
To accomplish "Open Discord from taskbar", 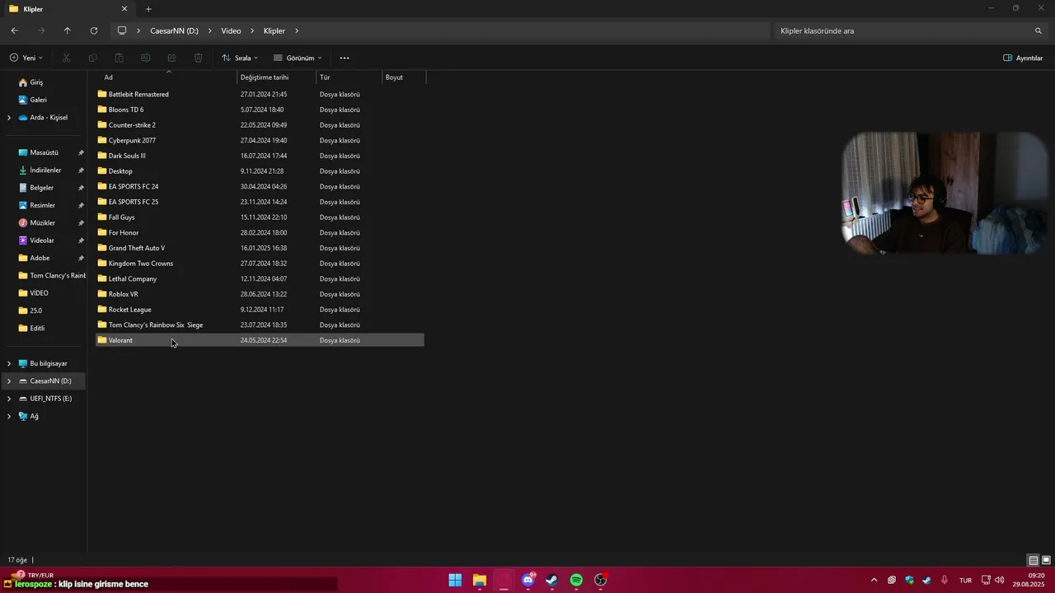I will tap(528, 580).
